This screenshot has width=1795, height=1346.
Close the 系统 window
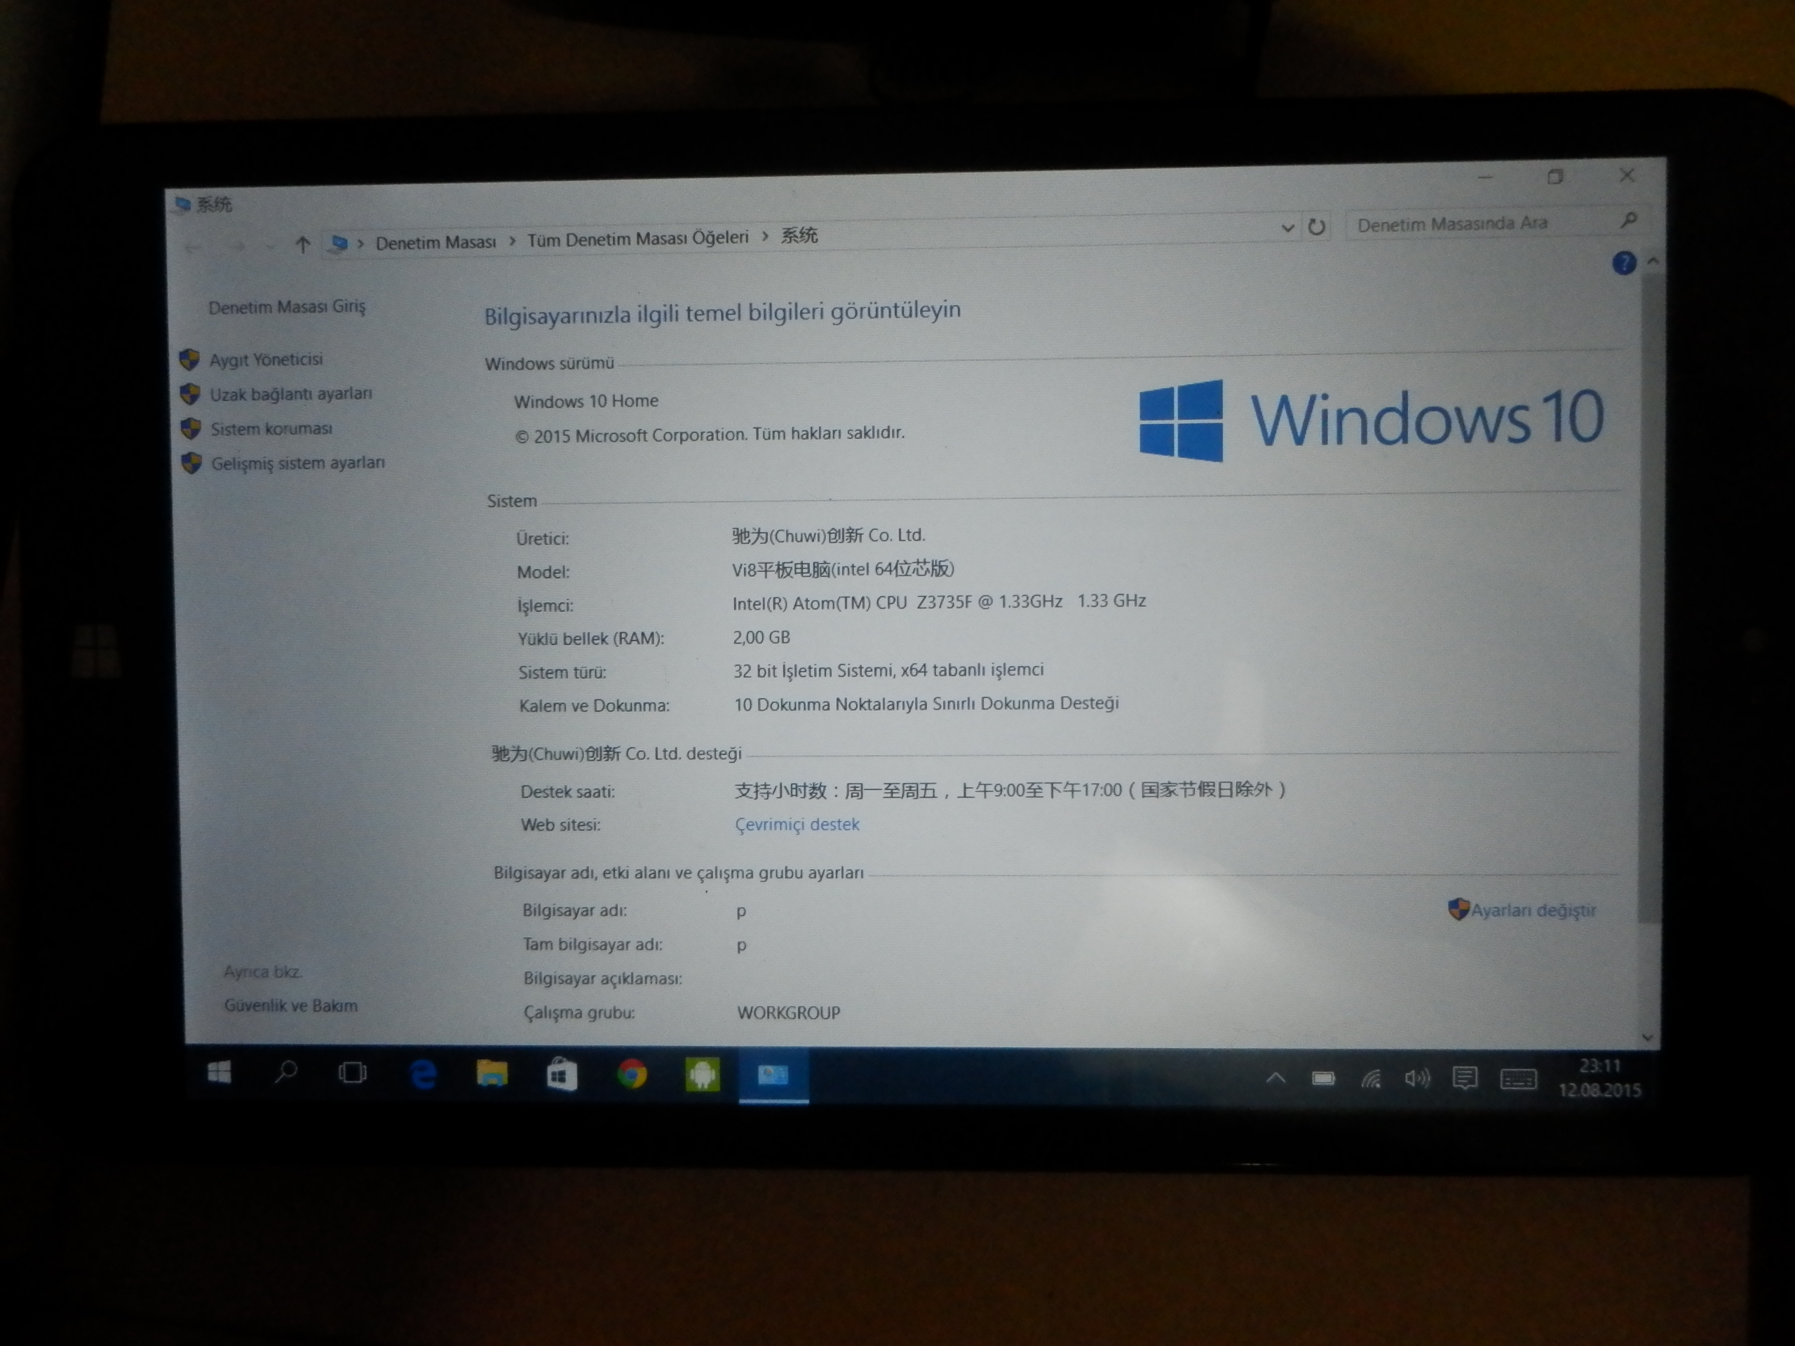tap(1626, 175)
